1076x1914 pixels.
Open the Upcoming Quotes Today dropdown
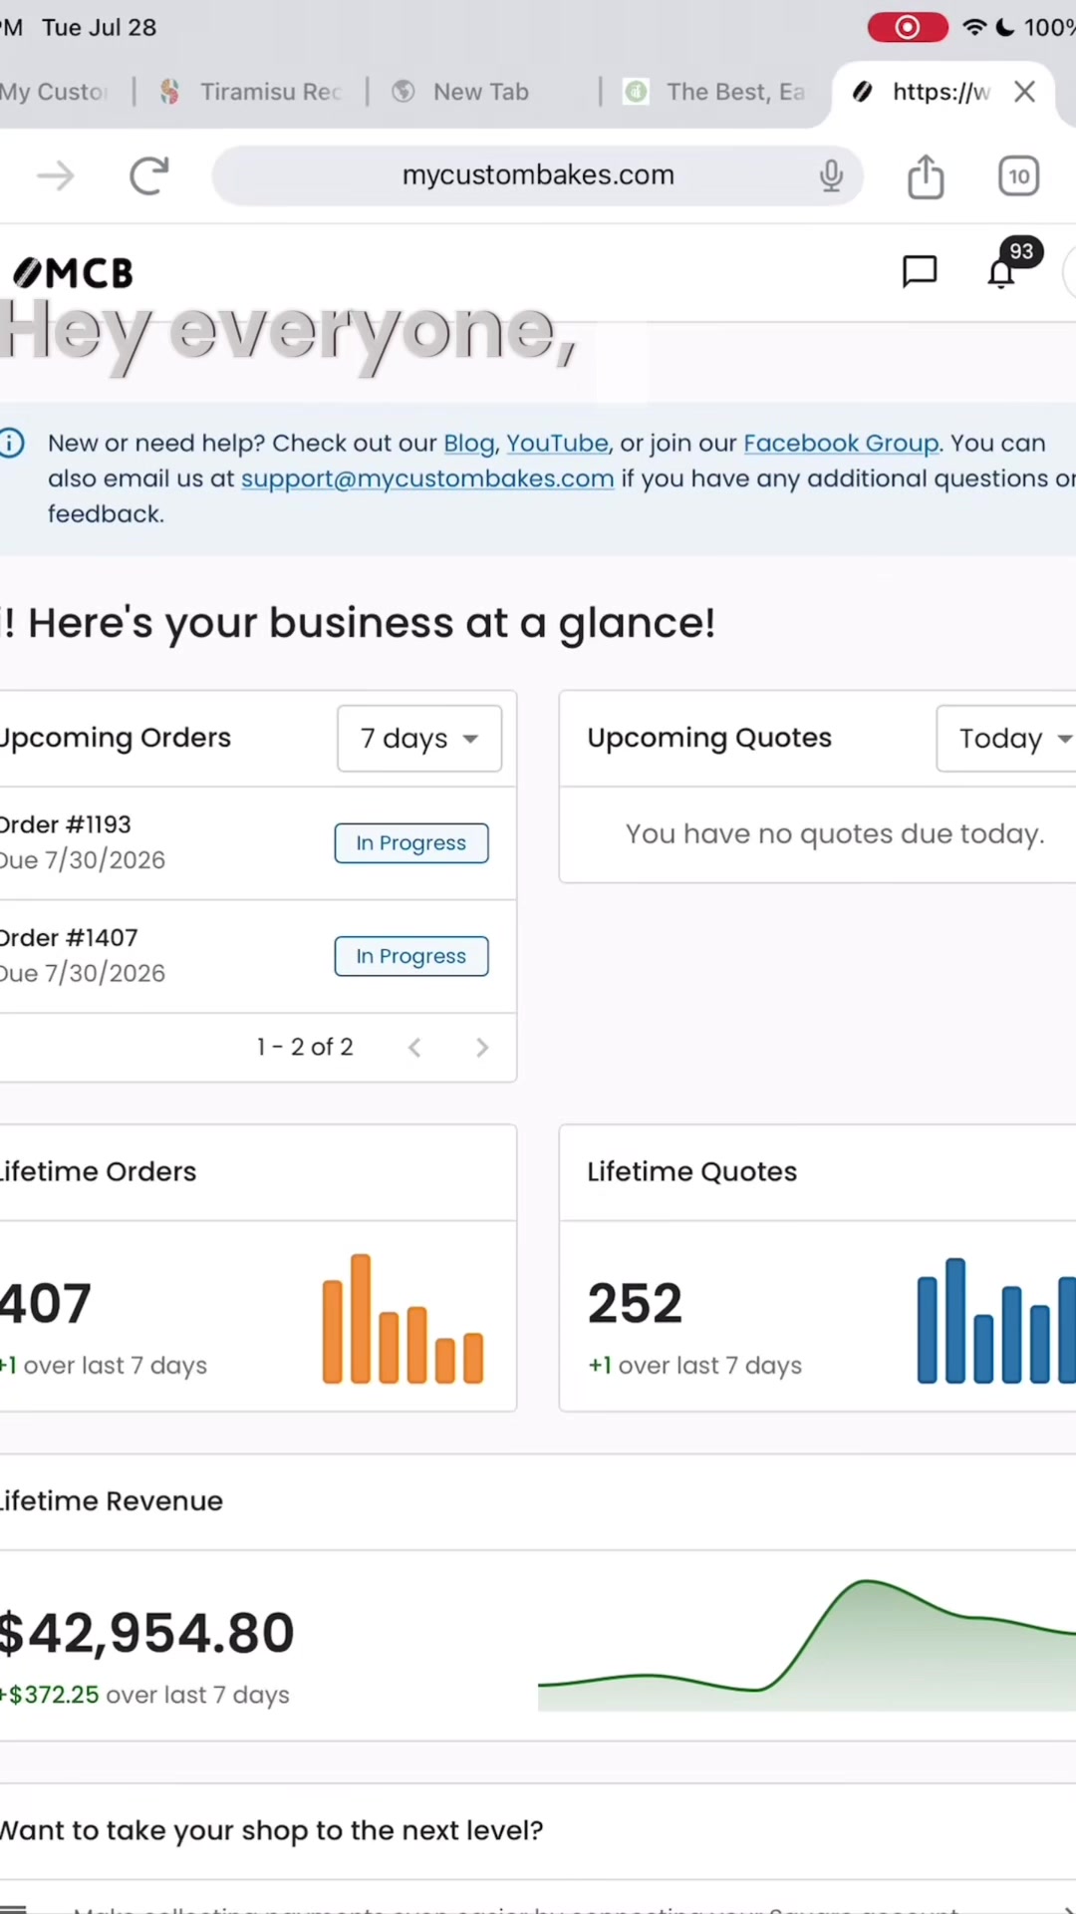1006,739
